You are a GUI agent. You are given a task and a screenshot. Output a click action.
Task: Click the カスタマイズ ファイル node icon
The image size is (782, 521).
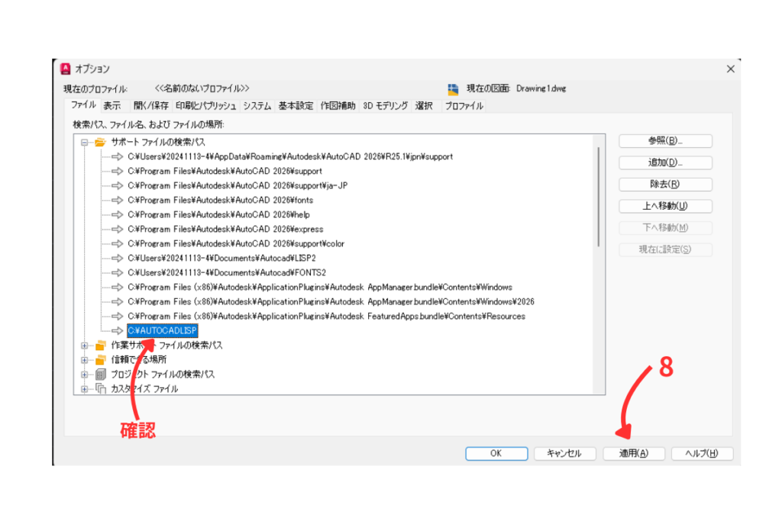(99, 389)
